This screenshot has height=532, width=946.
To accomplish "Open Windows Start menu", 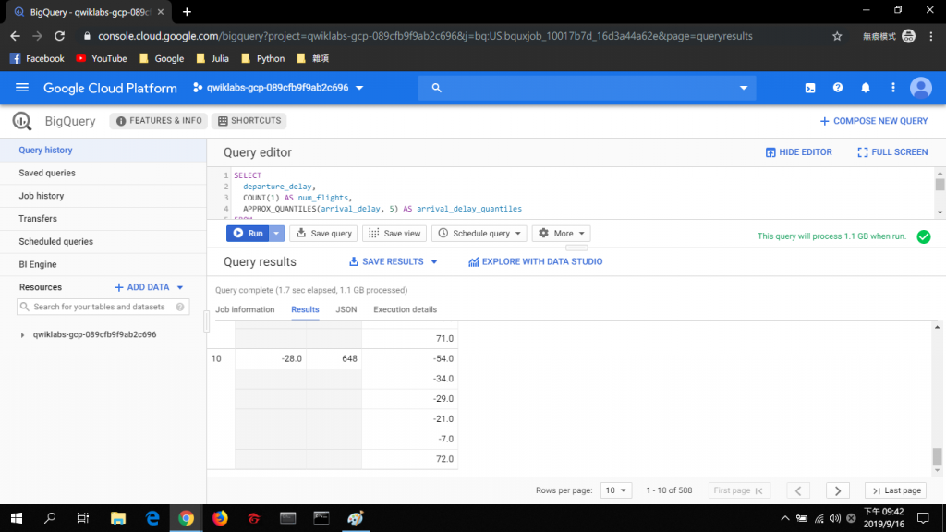I will point(17,518).
